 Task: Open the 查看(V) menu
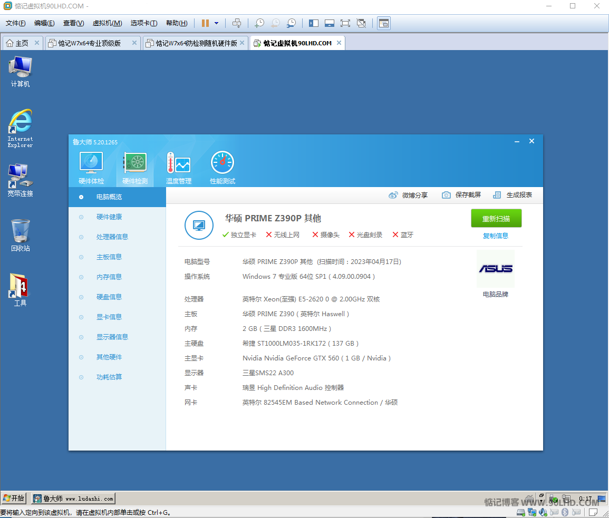[74, 23]
